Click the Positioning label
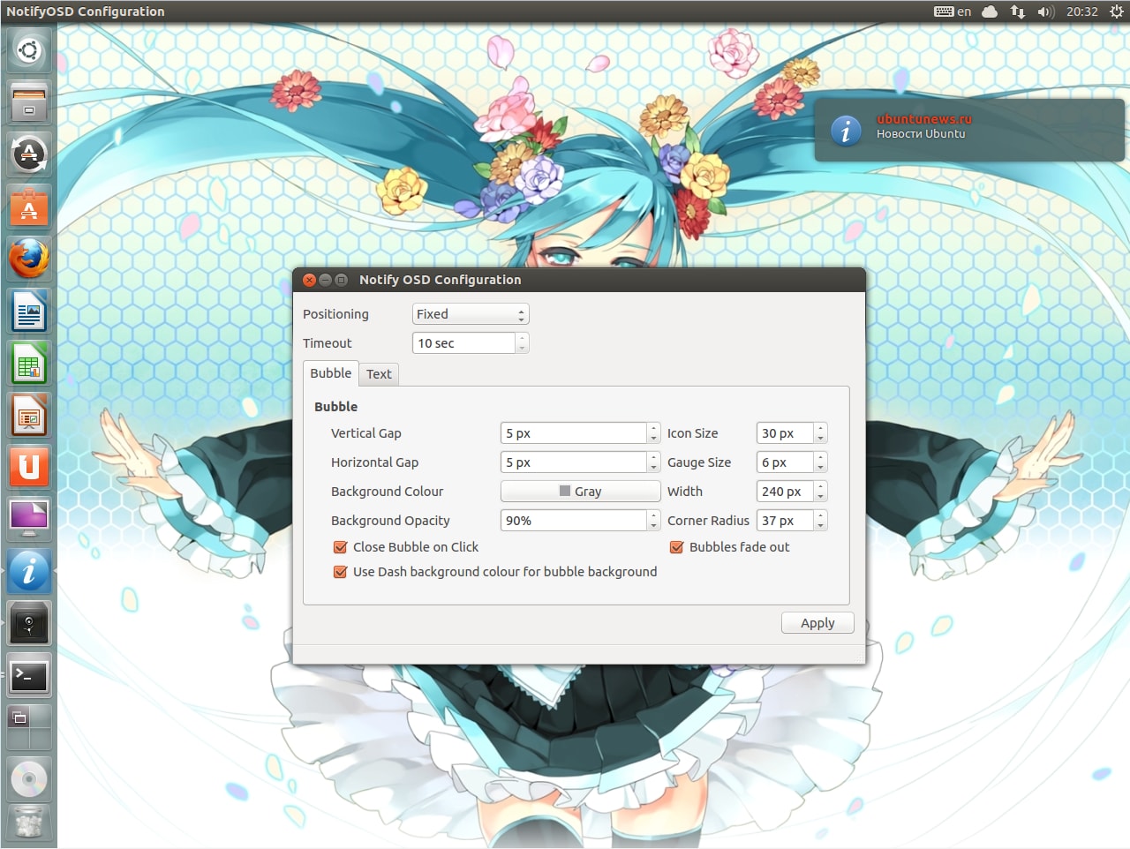 pos(335,314)
